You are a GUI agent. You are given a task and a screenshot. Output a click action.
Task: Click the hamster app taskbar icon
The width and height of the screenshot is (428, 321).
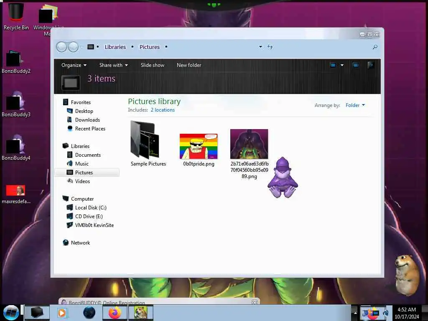pyautogui.click(x=140, y=313)
